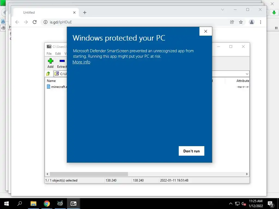This screenshot has width=279, height=209.
Task: Close the Untitled tab
Action: pos(74,13)
